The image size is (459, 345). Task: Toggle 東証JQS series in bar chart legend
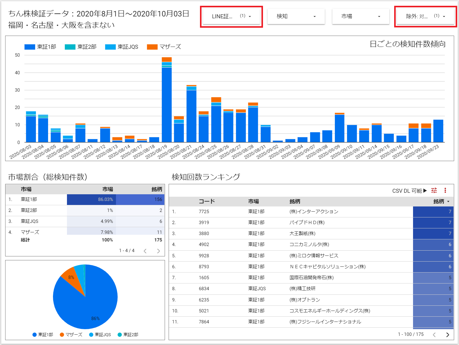122,47
